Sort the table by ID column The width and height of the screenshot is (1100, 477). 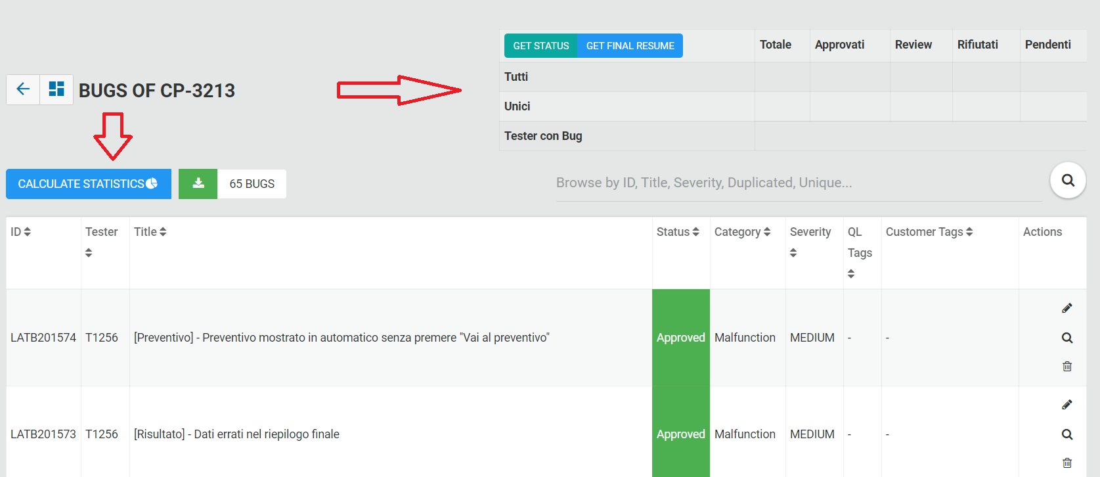click(x=21, y=232)
